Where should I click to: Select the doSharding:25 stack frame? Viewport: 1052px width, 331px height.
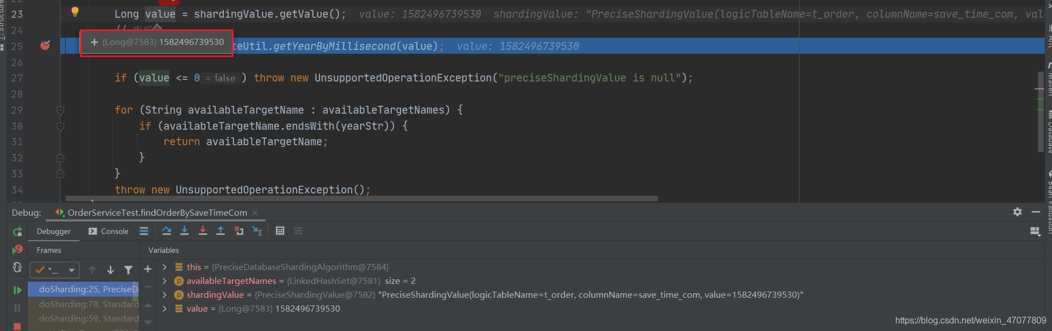83,289
